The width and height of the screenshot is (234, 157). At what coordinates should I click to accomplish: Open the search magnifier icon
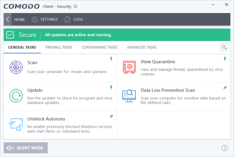coord(224,47)
